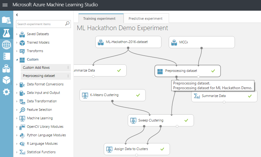Select the Assign Data to Clusters module
Viewport: 261px width, 157px height.
point(137,149)
